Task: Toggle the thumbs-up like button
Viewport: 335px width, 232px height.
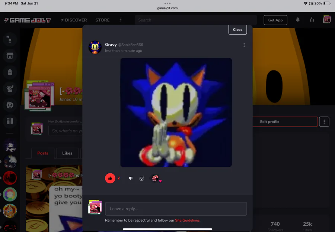Action: (110, 178)
